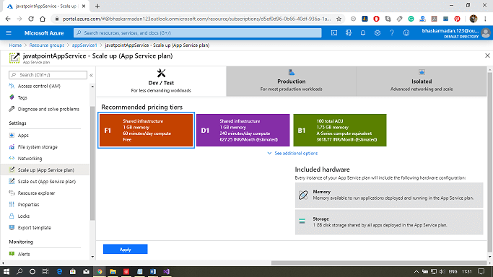
Task: Open Export template
Action: (34, 228)
